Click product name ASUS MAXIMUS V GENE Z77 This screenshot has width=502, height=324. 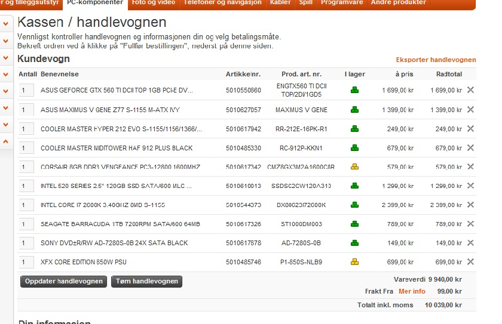[x=110, y=110]
